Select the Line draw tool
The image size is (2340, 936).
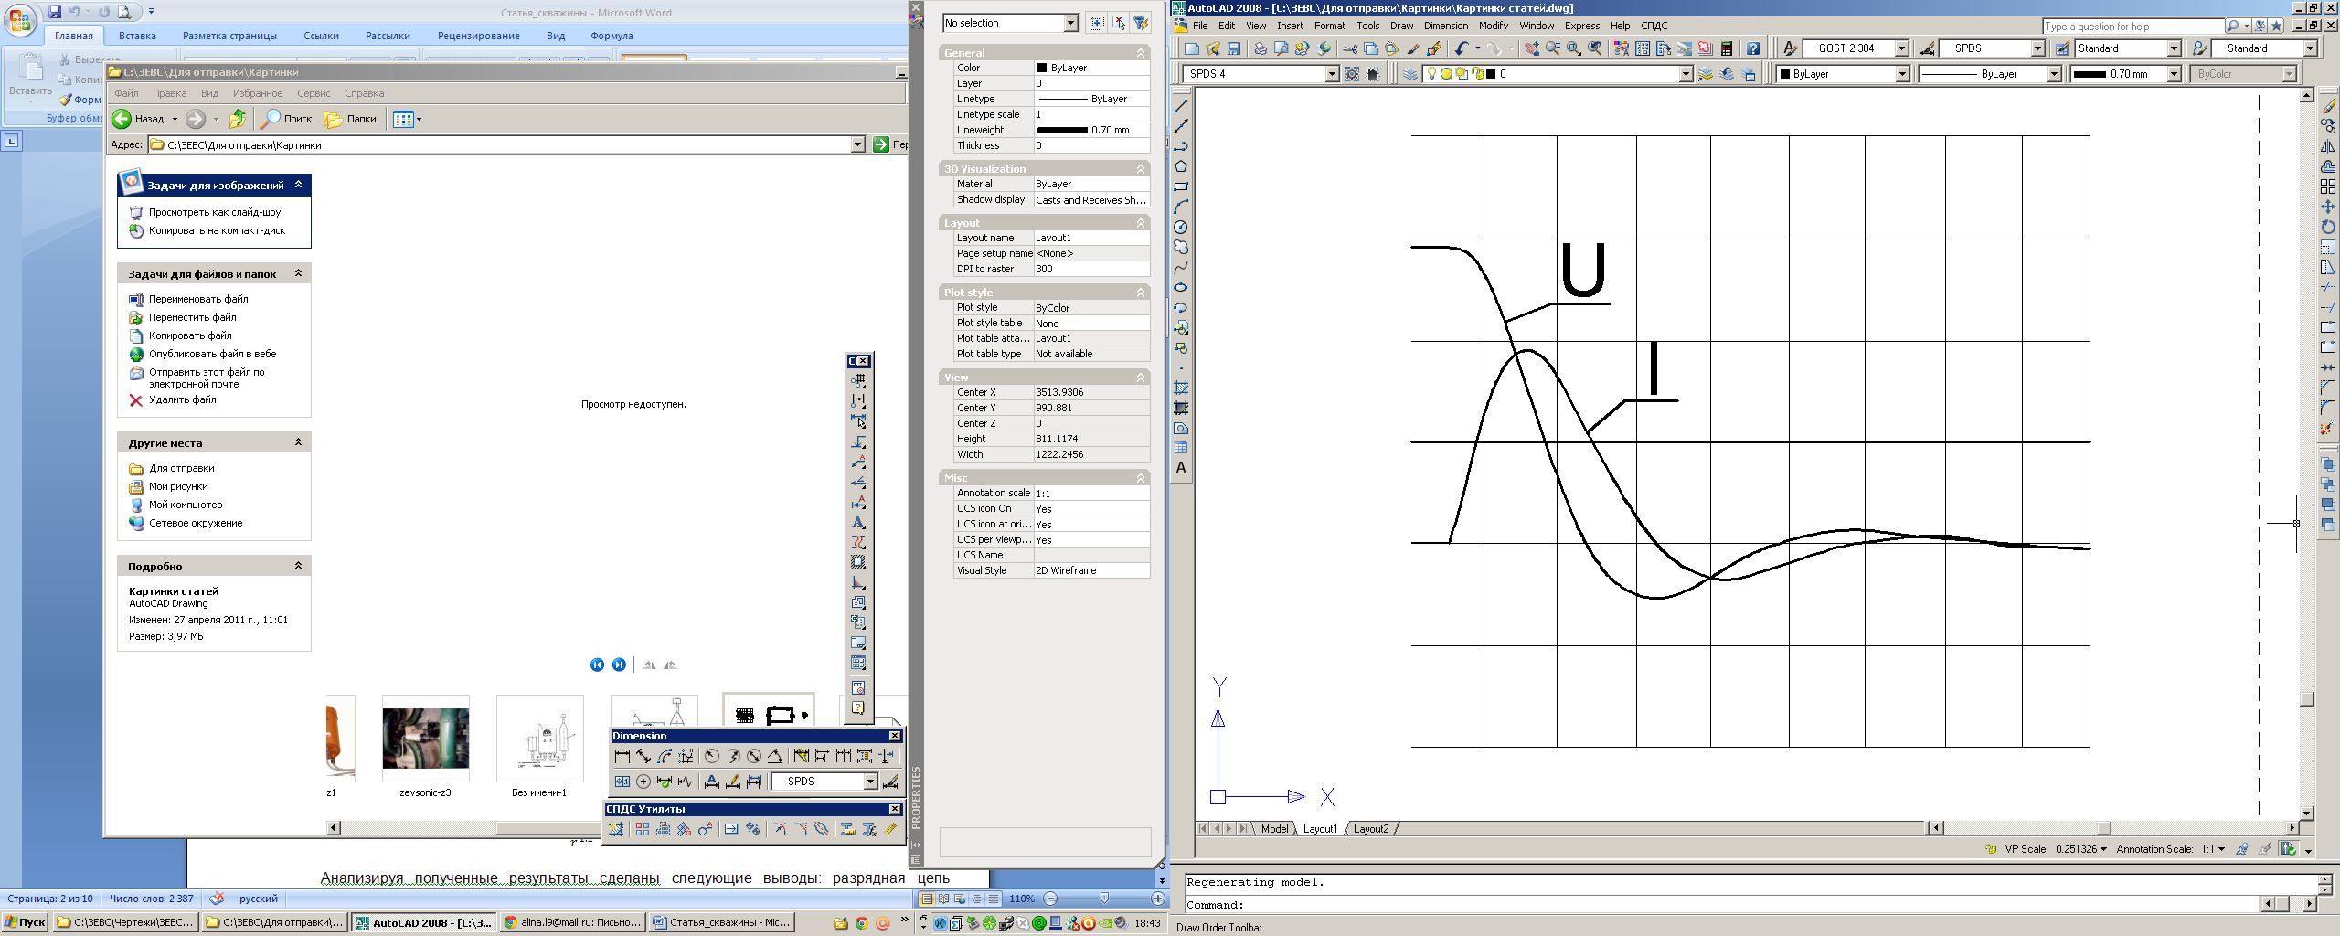pyautogui.click(x=1181, y=106)
